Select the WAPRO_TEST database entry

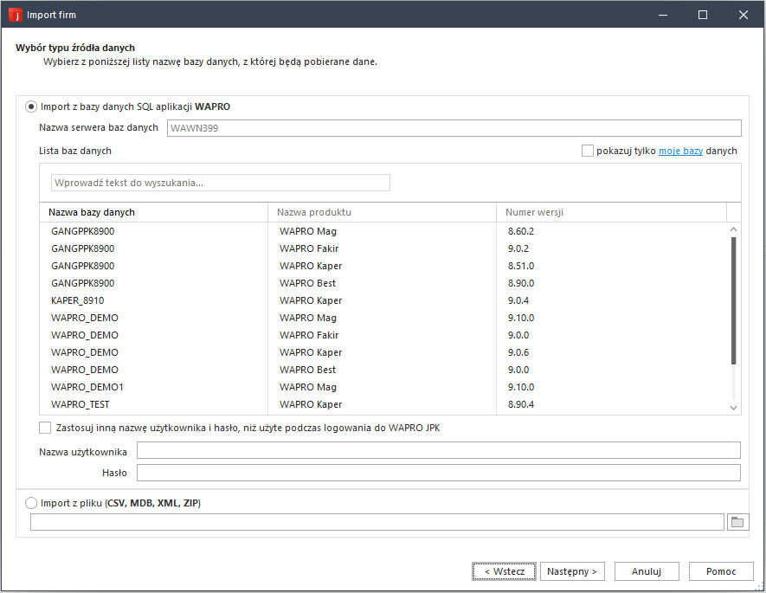pos(80,404)
